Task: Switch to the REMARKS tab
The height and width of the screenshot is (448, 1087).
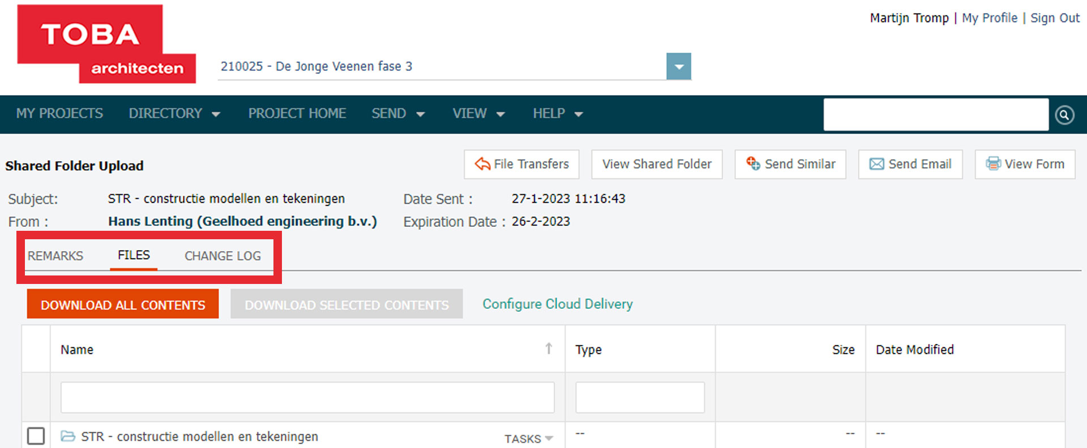Action: point(55,256)
